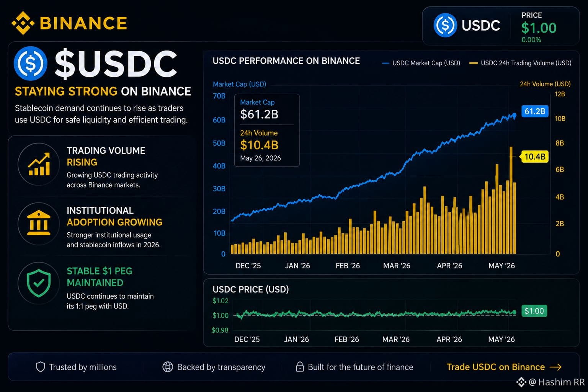Click USDC PERFORMANCE ON BINANCE title
Image resolution: width=588 pixels, height=392 pixels.
pos(286,61)
